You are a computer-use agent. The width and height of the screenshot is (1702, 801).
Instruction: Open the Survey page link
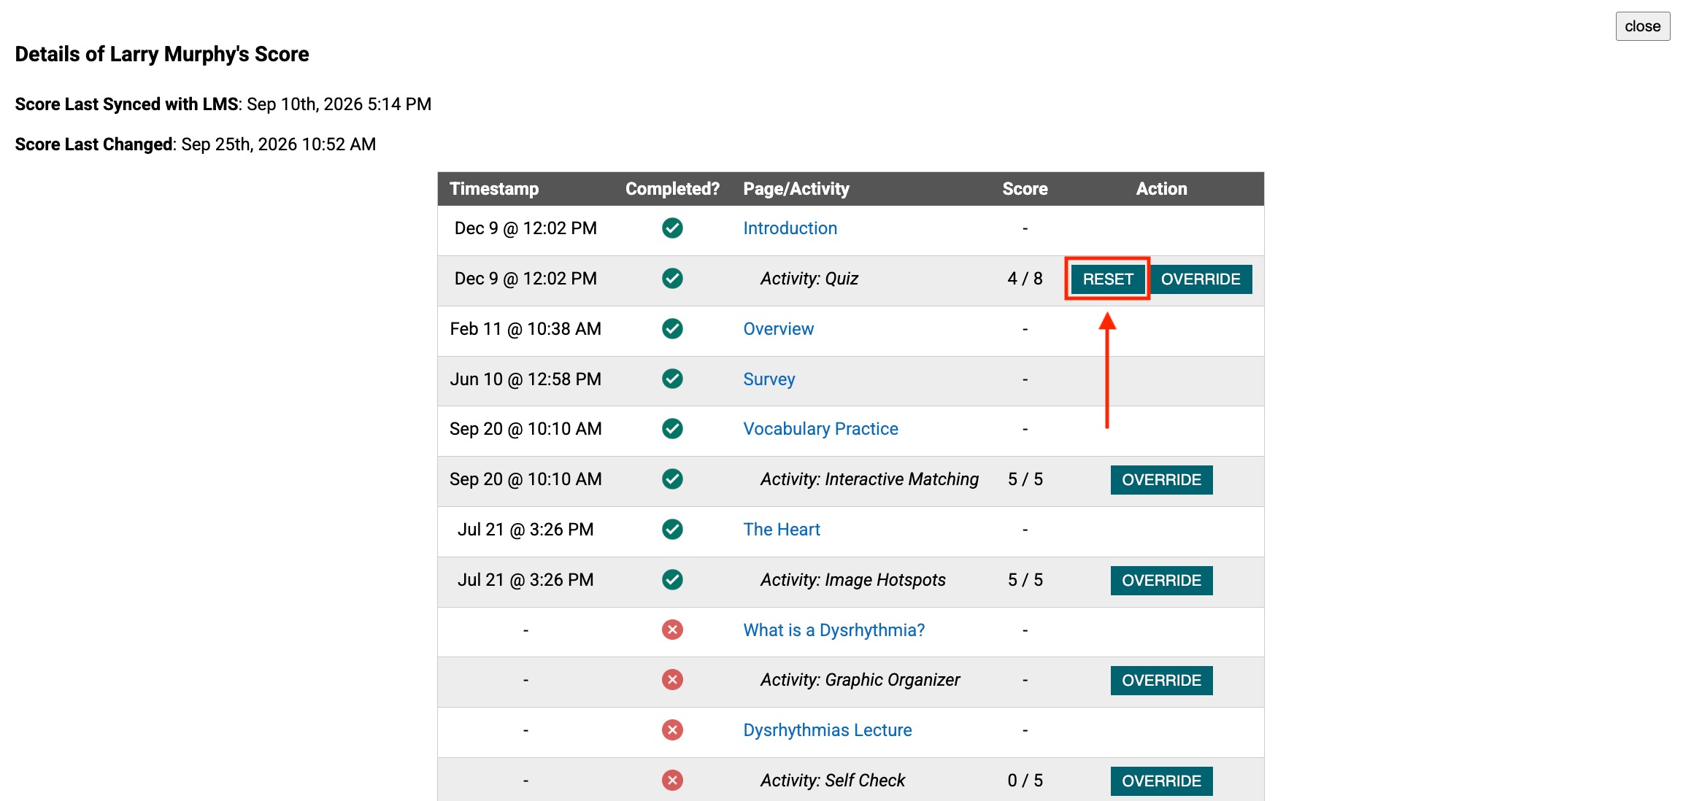click(769, 379)
